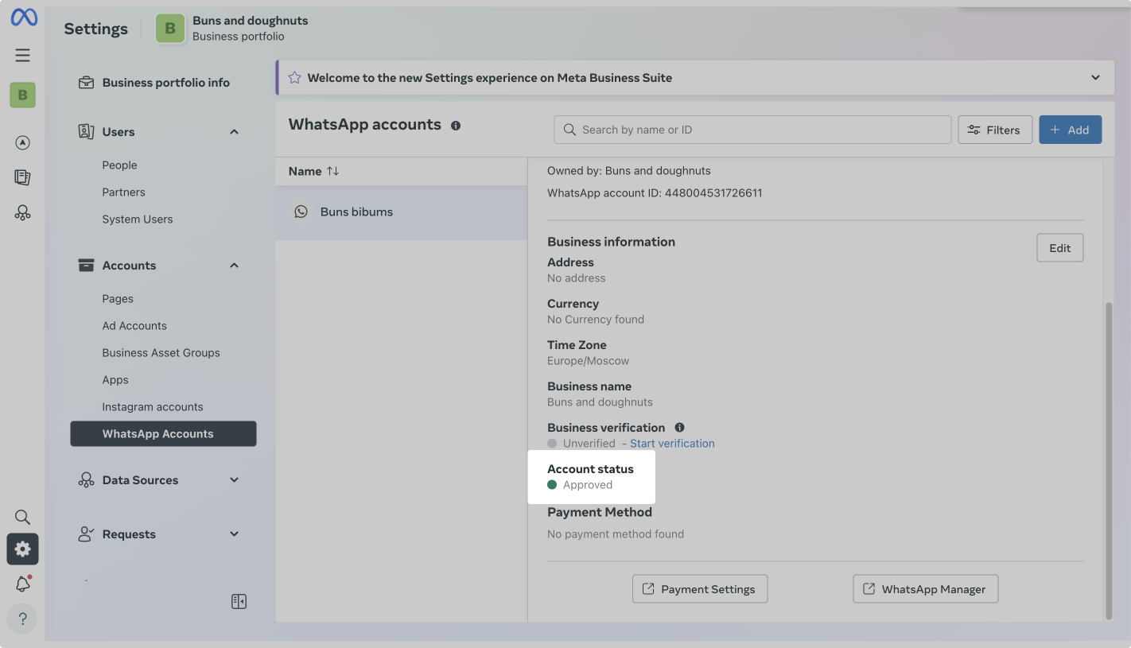The width and height of the screenshot is (1131, 648).
Task: Open the hamburger menu icon
Action: tap(23, 55)
